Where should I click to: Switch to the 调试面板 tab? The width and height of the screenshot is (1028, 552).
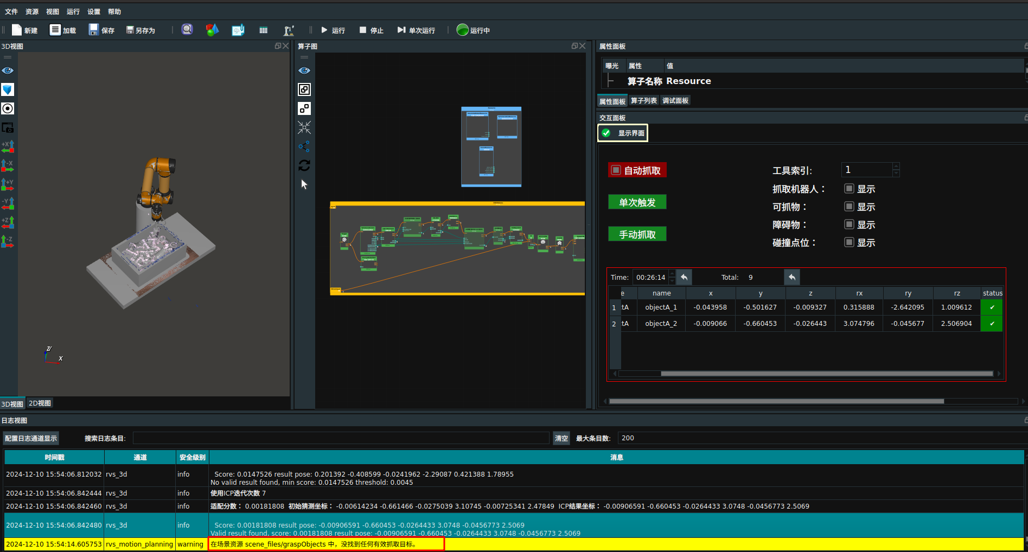pyautogui.click(x=675, y=101)
